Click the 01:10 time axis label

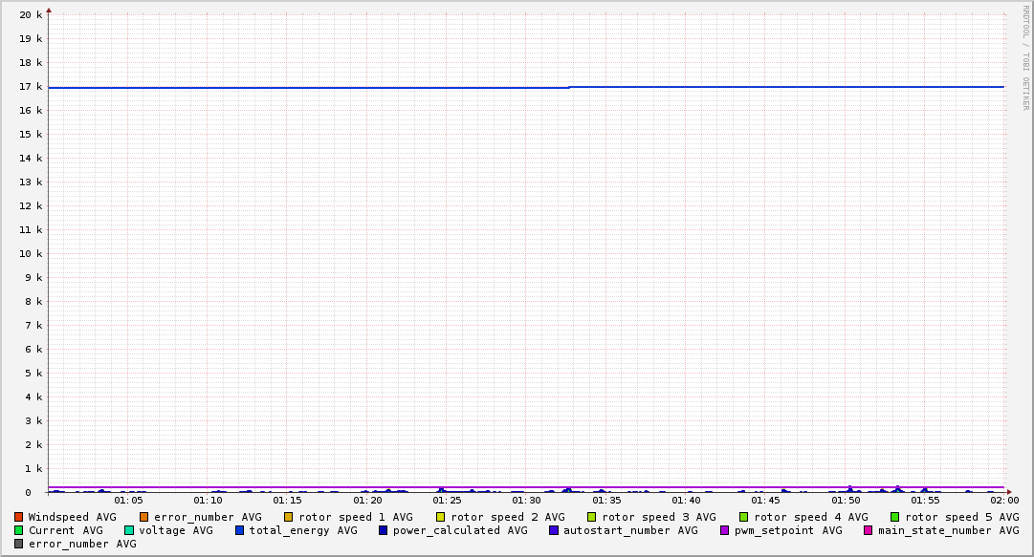[208, 501]
